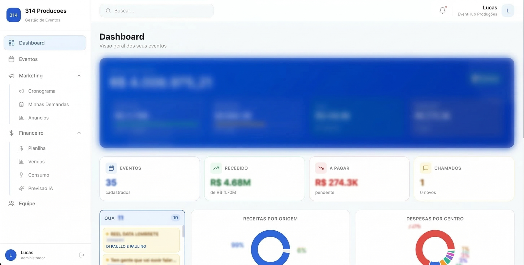The height and width of the screenshot is (265, 524).
Task: Click the scrollbar in the QUA schedule panel
Action: click(x=183, y=231)
